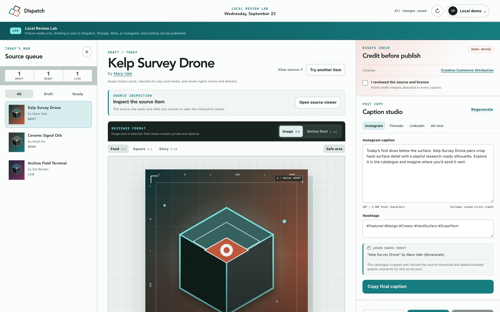Switch queue filter to All
Image resolution: width=500 pixels, height=312 pixels.
coord(19,94)
